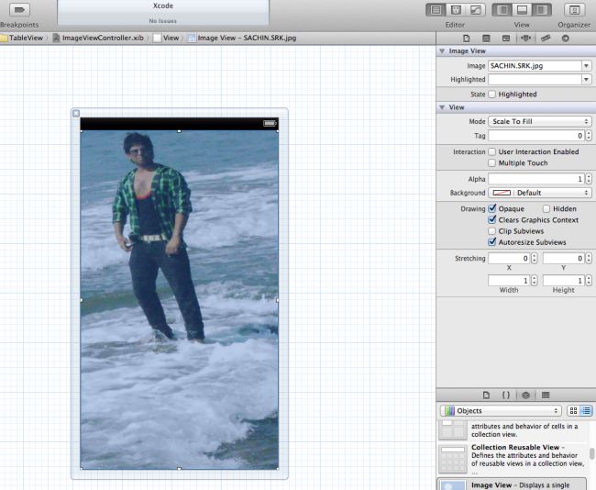Select the Image View library object
The width and height of the screenshot is (596, 490).
(513, 484)
